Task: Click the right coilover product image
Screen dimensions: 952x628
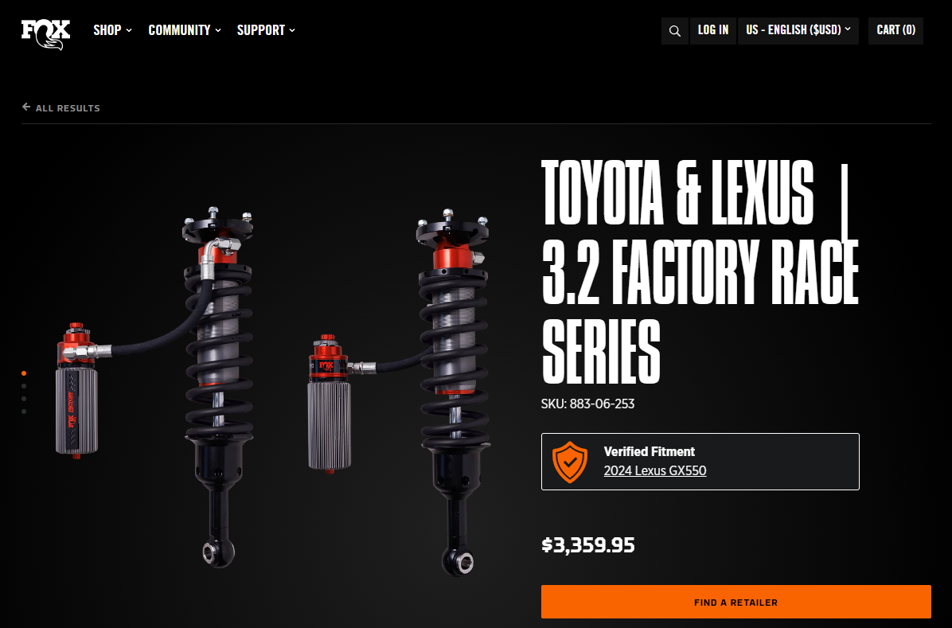Action: pyautogui.click(x=399, y=392)
